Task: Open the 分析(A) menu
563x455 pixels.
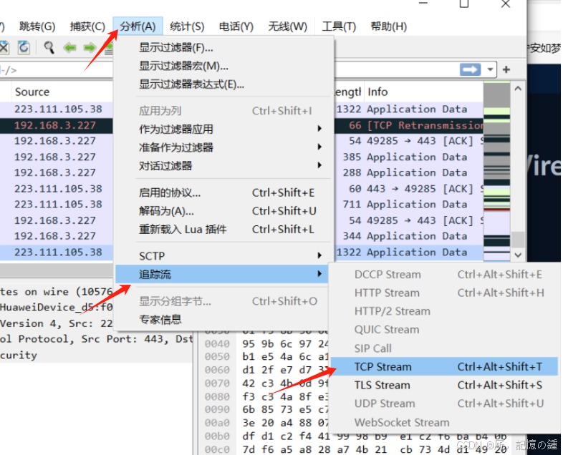Action: (x=138, y=26)
